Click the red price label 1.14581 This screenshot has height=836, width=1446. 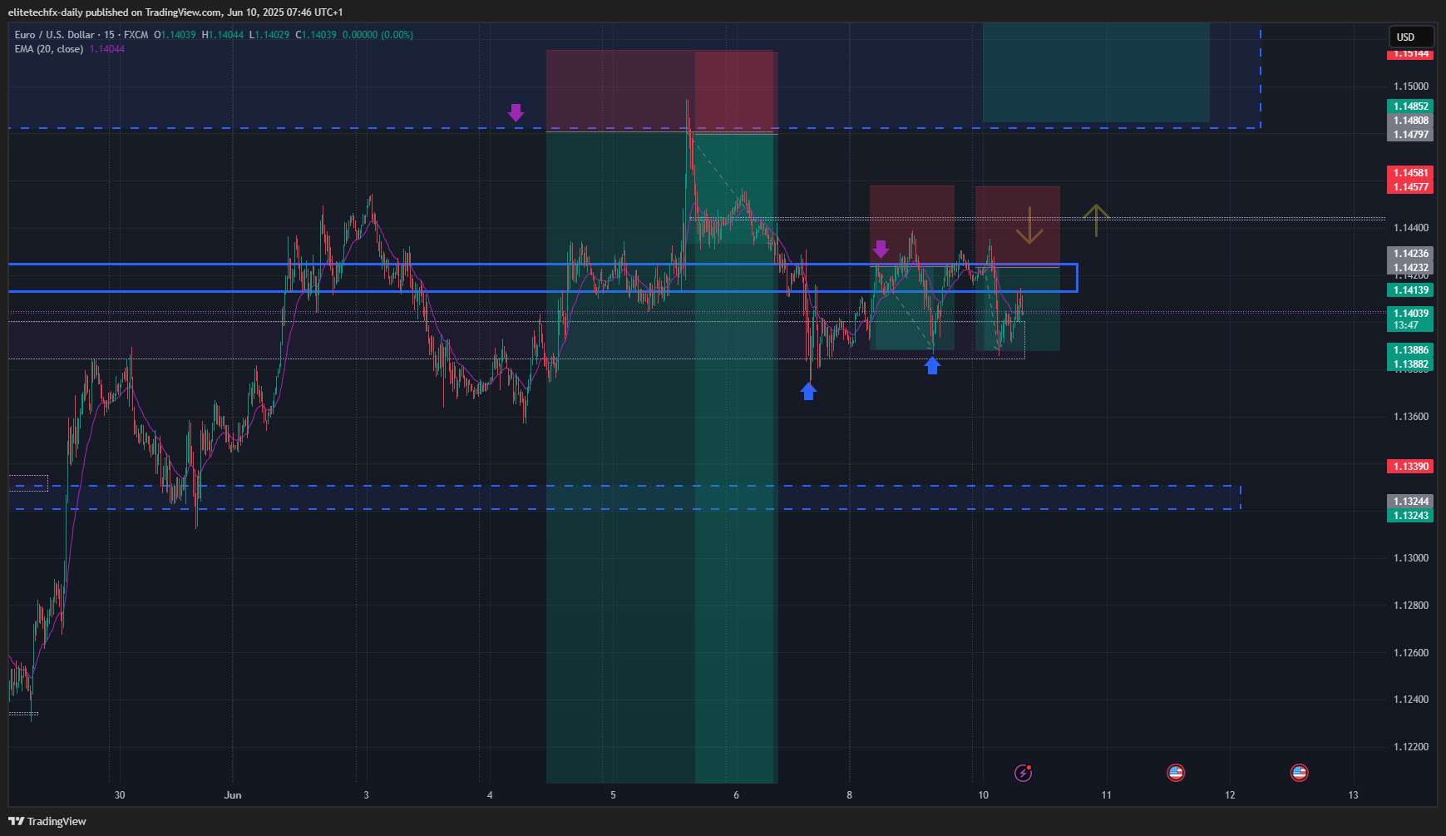pyautogui.click(x=1410, y=173)
